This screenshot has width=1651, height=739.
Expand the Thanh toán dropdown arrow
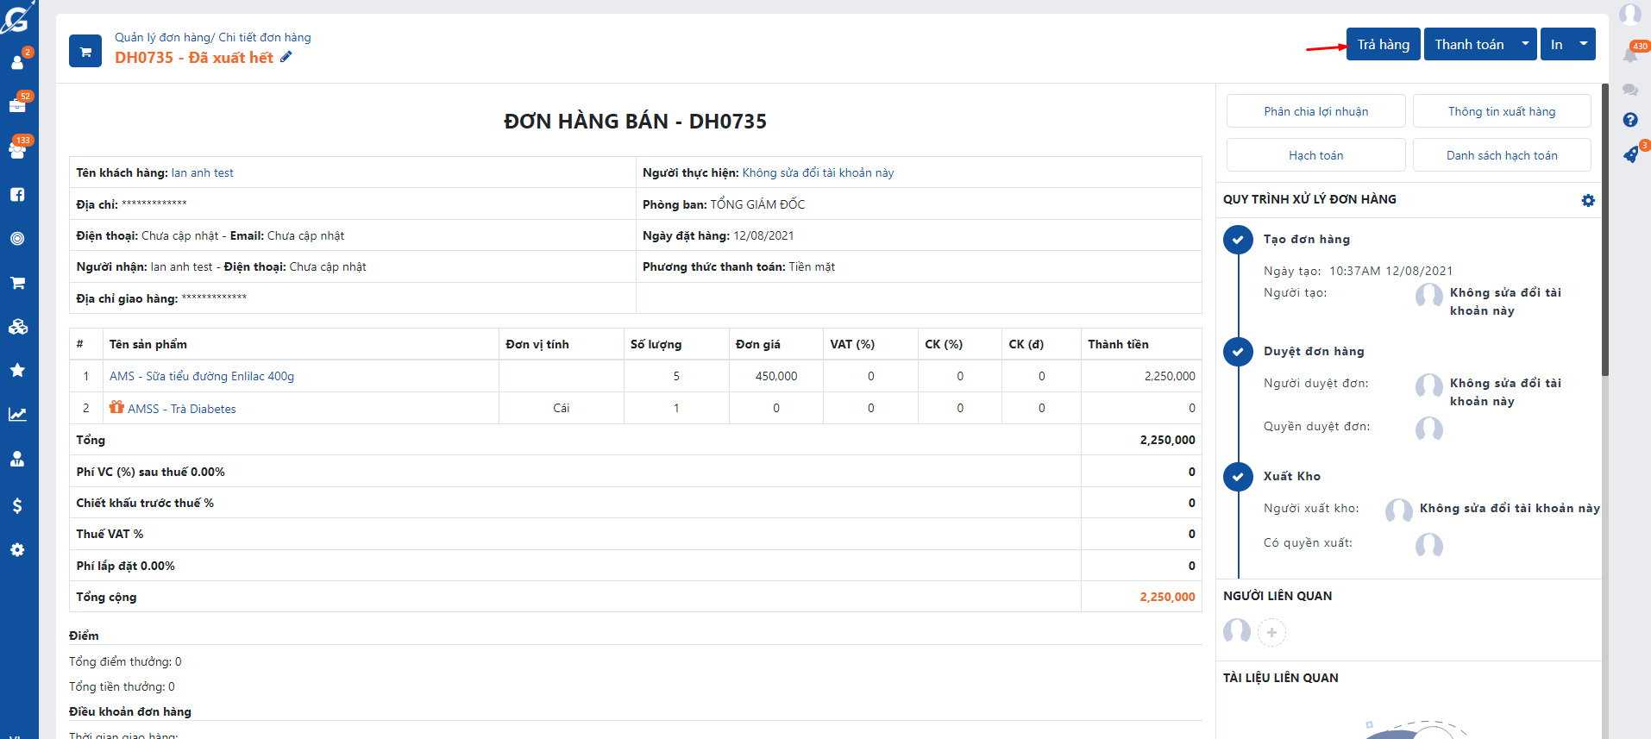[1525, 44]
